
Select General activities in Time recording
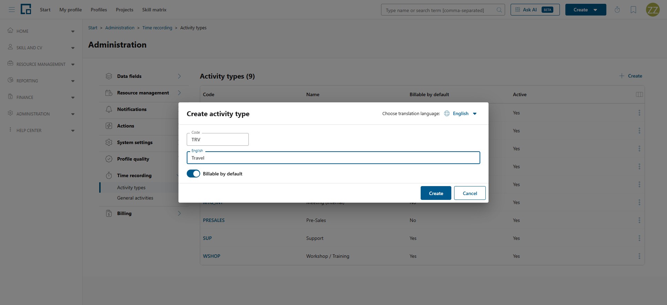click(x=135, y=198)
